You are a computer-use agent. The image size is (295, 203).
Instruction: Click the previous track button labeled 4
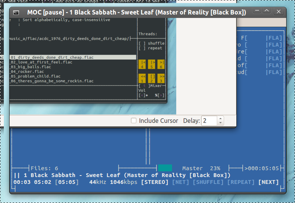click(142, 64)
